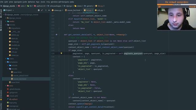Screen dimensions: 196x110
Task: Click the venv breadcrumb in navigation bar
Action: click(21, 6)
